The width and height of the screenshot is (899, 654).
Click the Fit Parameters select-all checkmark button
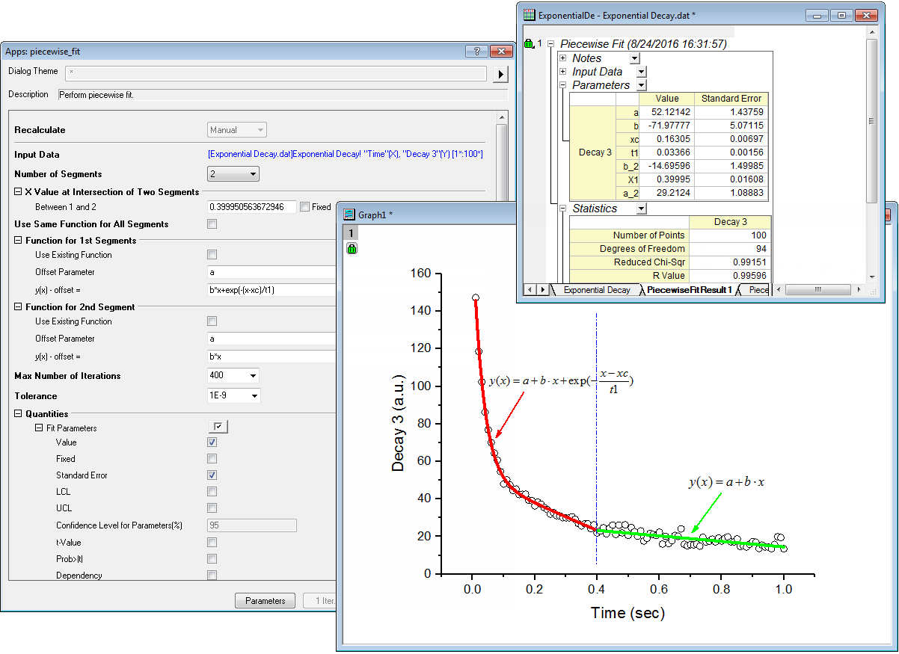pyautogui.click(x=218, y=427)
